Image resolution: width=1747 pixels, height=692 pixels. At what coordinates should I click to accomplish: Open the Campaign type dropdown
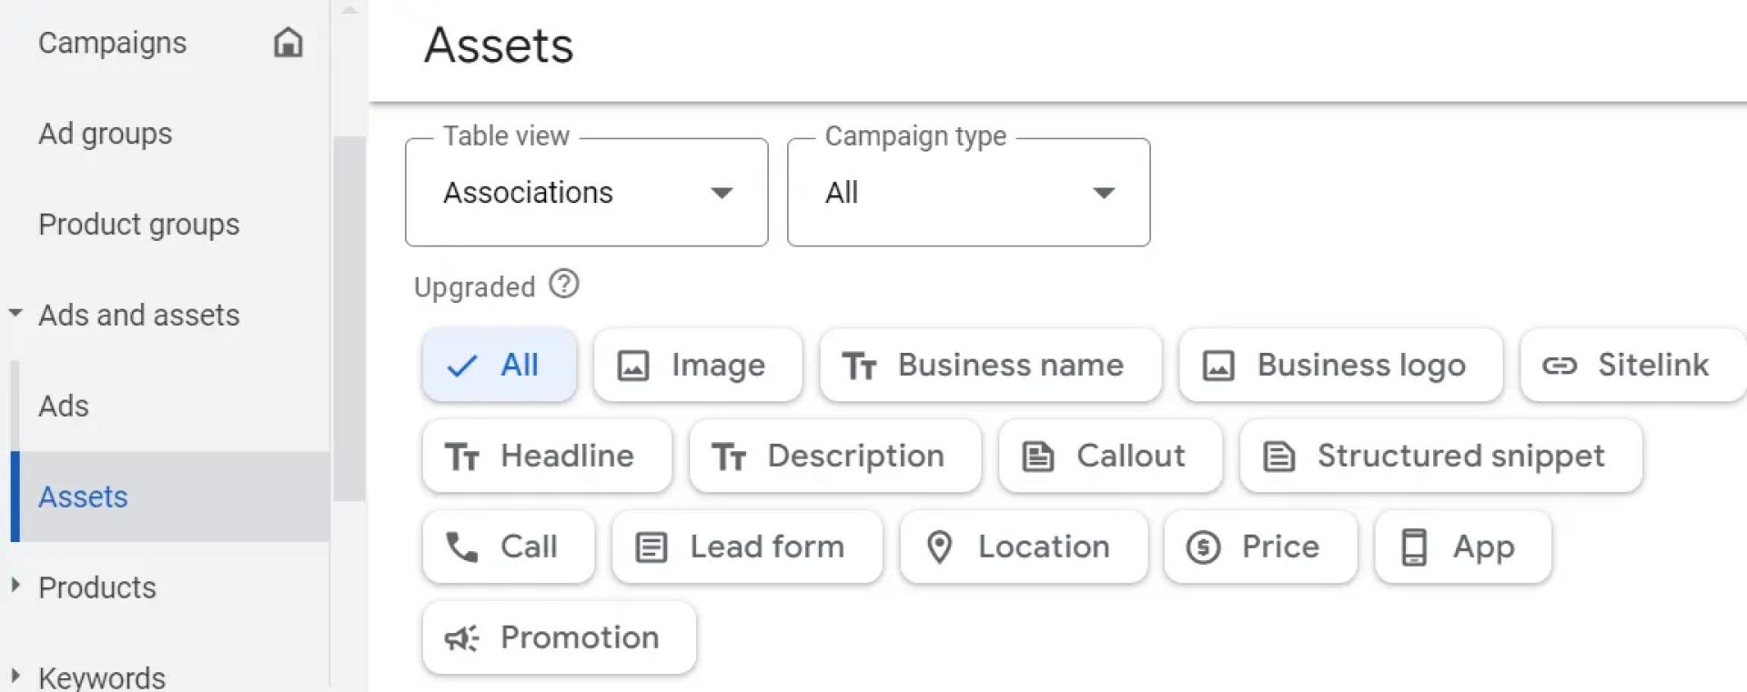pos(968,192)
